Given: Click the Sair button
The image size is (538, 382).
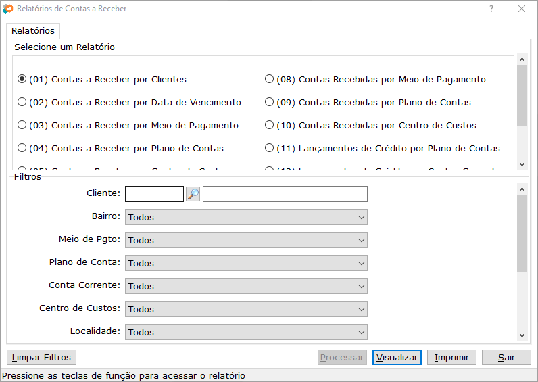Looking at the screenshot, I should tap(506, 357).
